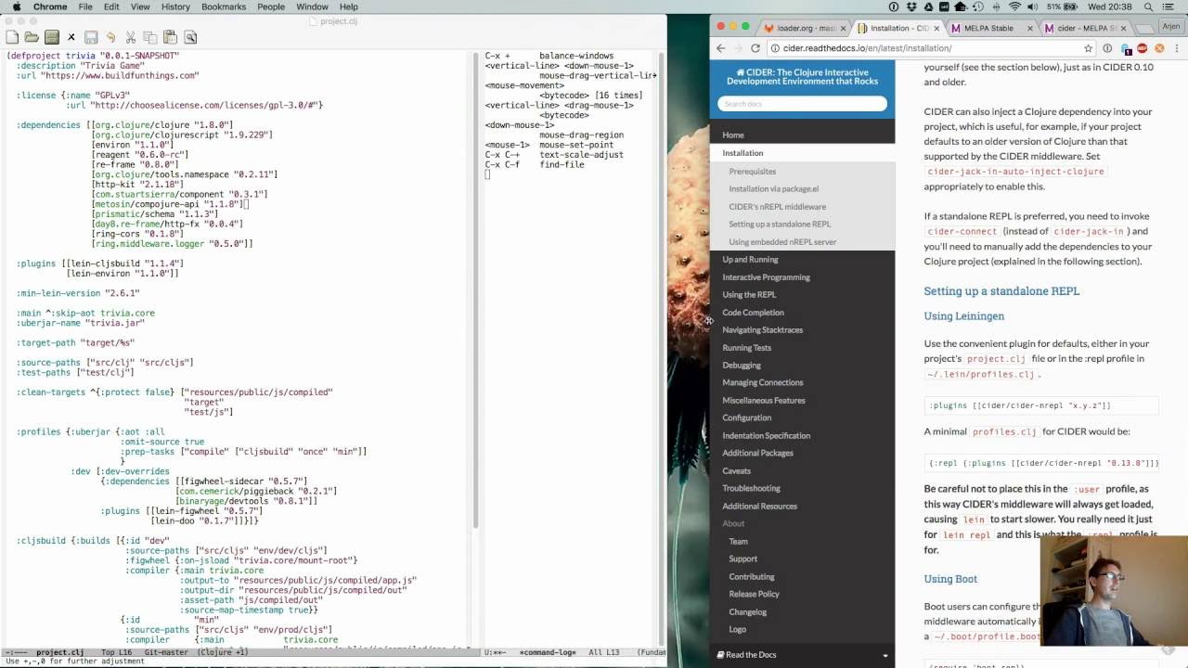Reload the CIDER docs page

(x=755, y=48)
